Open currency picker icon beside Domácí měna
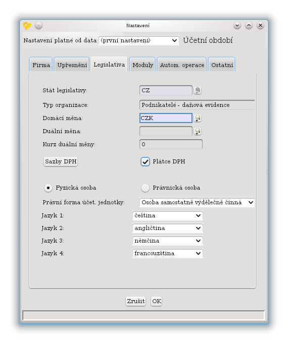The width and height of the screenshot is (288, 343). [x=198, y=118]
